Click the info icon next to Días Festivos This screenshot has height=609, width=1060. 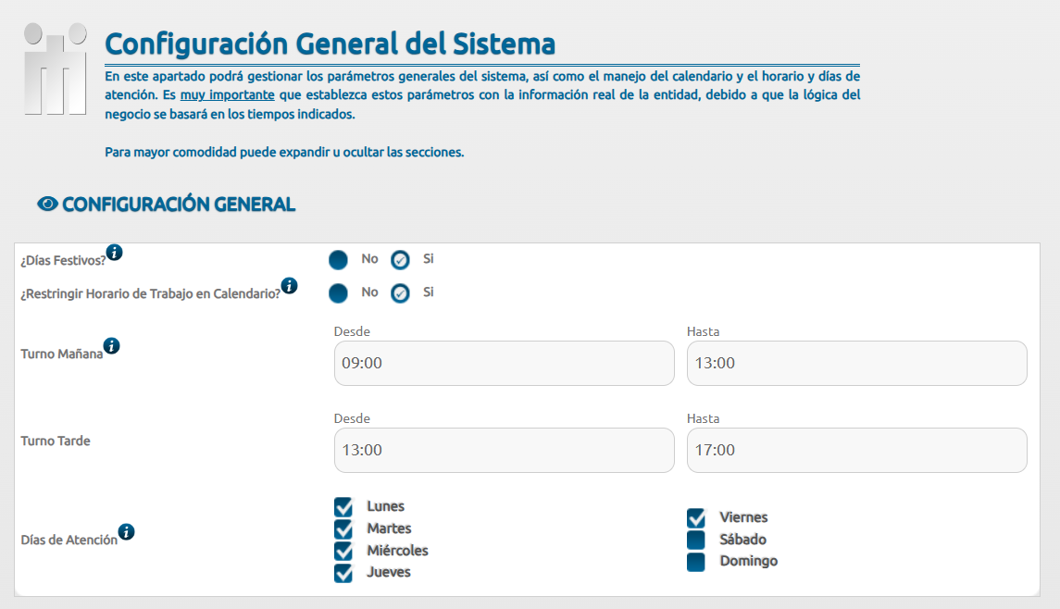pyautogui.click(x=114, y=252)
